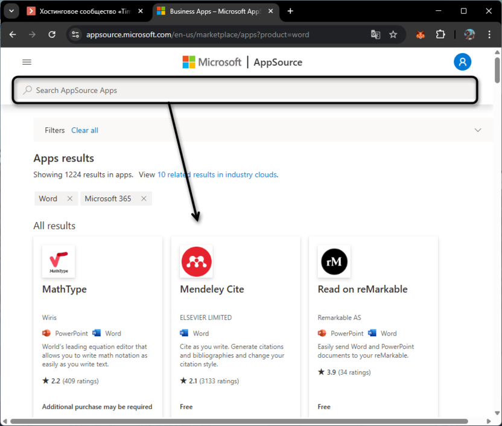Open the MathType app title
The width and height of the screenshot is (502, 426).
tap(65, 290)
